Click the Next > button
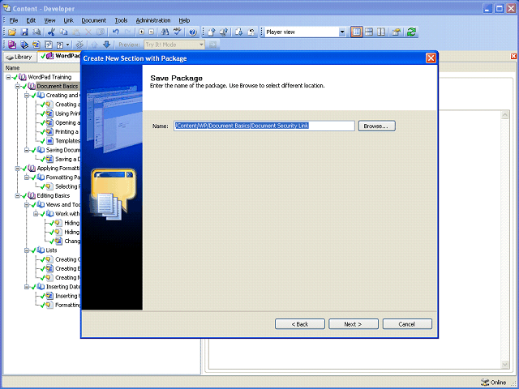Viewport: 519px width, 389px height. tap(354, 324)
